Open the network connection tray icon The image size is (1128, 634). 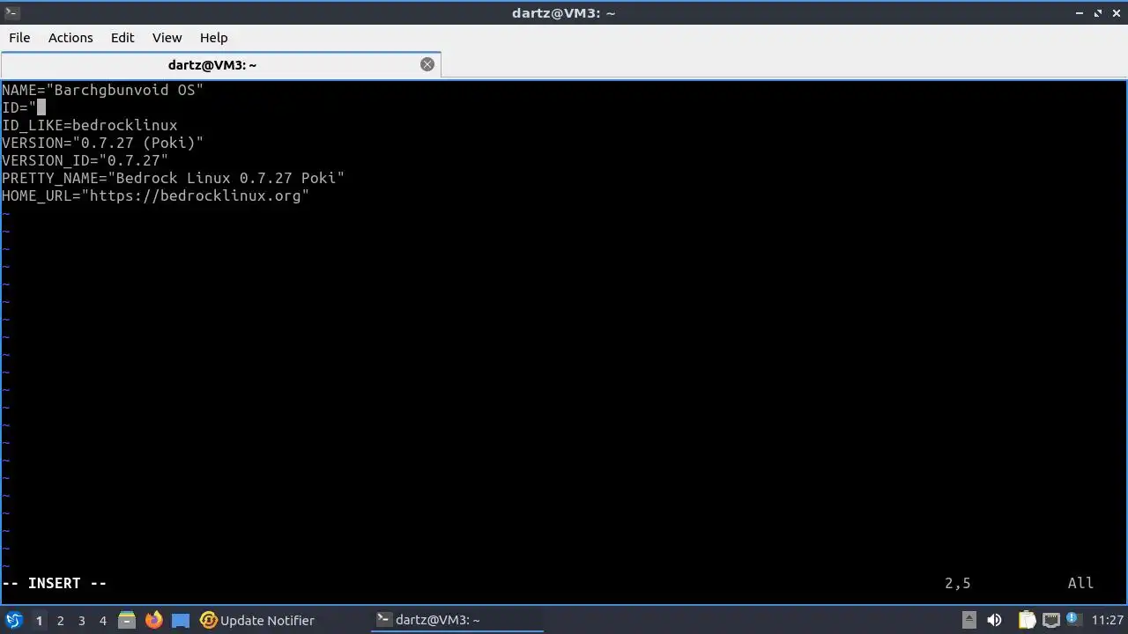click(1050, 620)
